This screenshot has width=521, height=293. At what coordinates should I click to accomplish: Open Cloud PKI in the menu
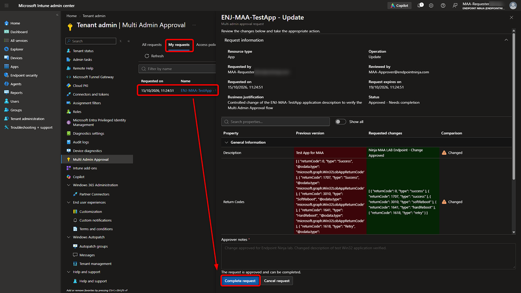[x=80, y=85]
